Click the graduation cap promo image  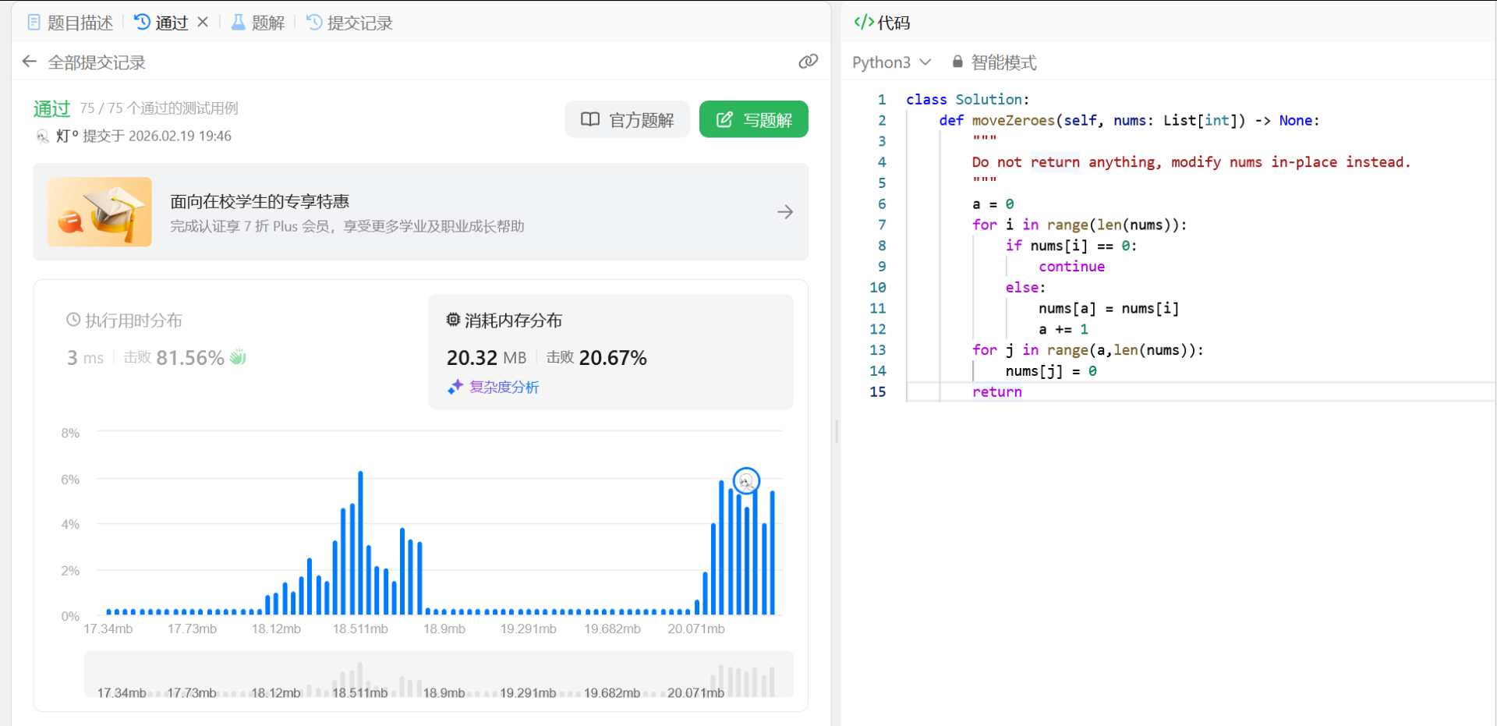point(100,212)
